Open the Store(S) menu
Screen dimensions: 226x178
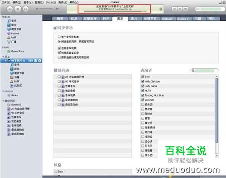pos(51,2)
